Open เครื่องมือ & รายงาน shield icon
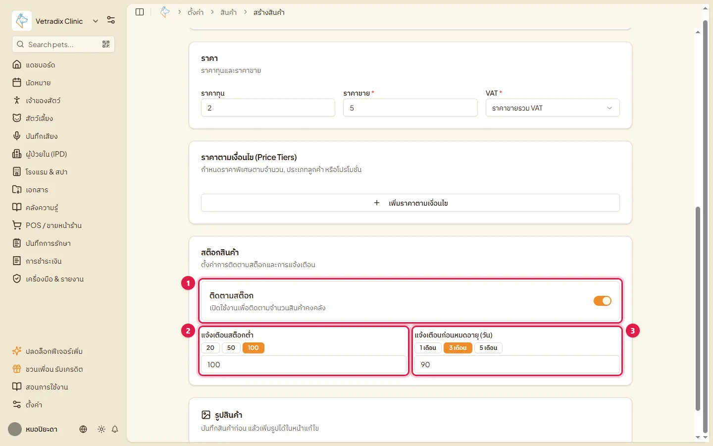713x446 pixels. coord(17,279)
